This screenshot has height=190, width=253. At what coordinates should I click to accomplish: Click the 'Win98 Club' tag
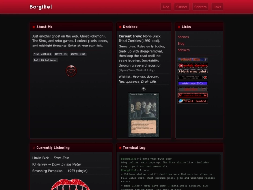tap(78, 54)
